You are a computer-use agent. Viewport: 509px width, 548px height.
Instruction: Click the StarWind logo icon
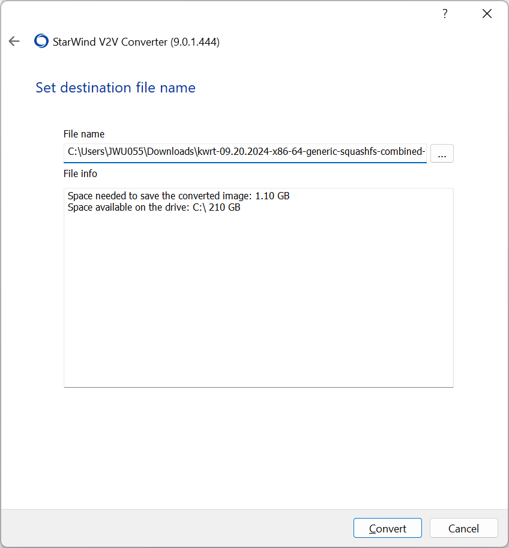[x=41, y=41]
